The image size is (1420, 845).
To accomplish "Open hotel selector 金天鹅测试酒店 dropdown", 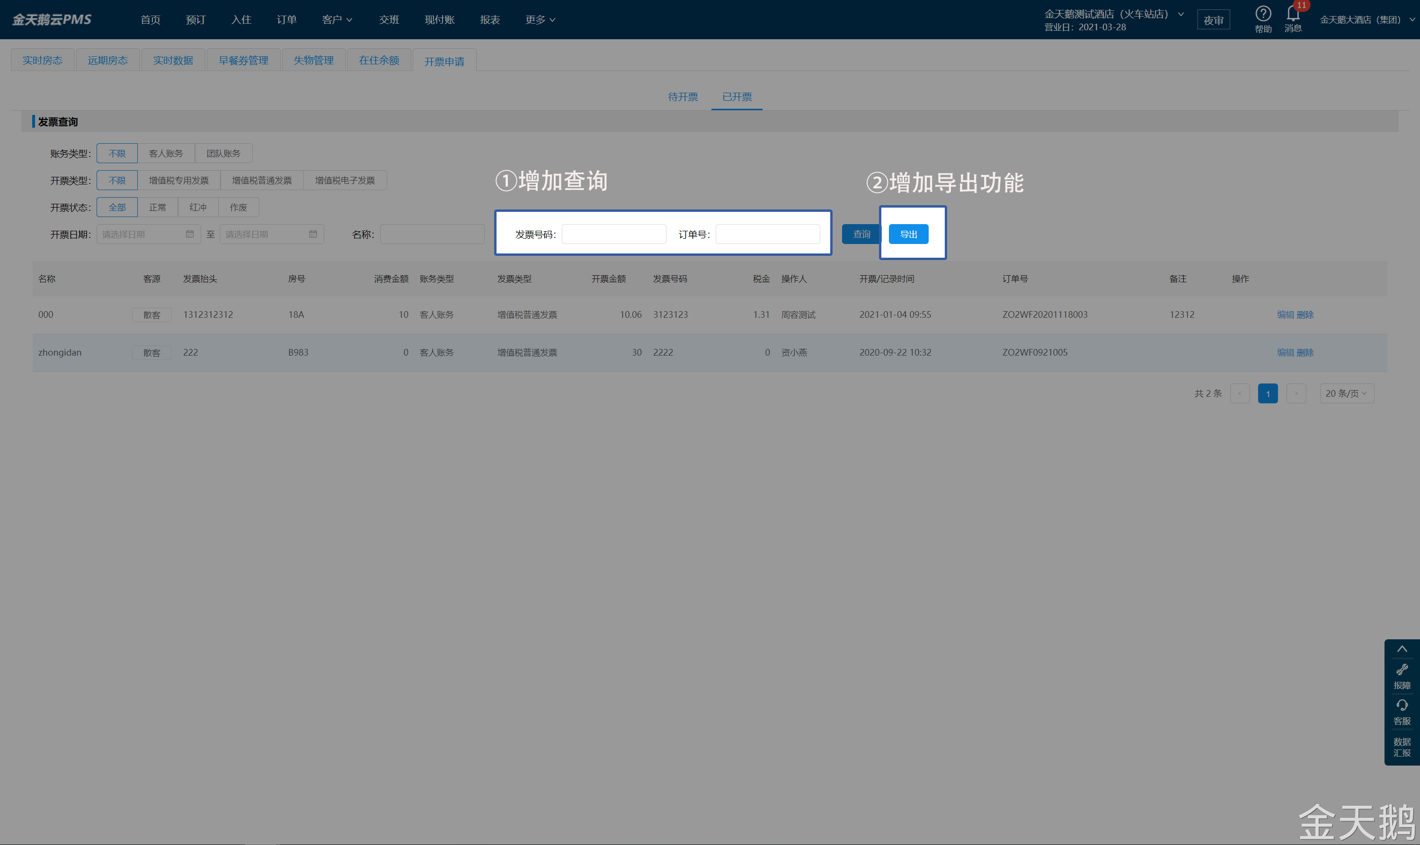I will [x=1114, y=14].
